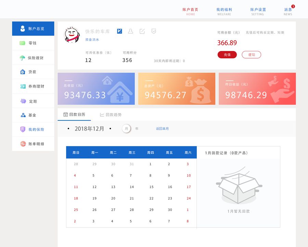This screenshot has height=247, width=308.
Task: Open 零钱 wallet in the sidebar
Action: point(33,43)
